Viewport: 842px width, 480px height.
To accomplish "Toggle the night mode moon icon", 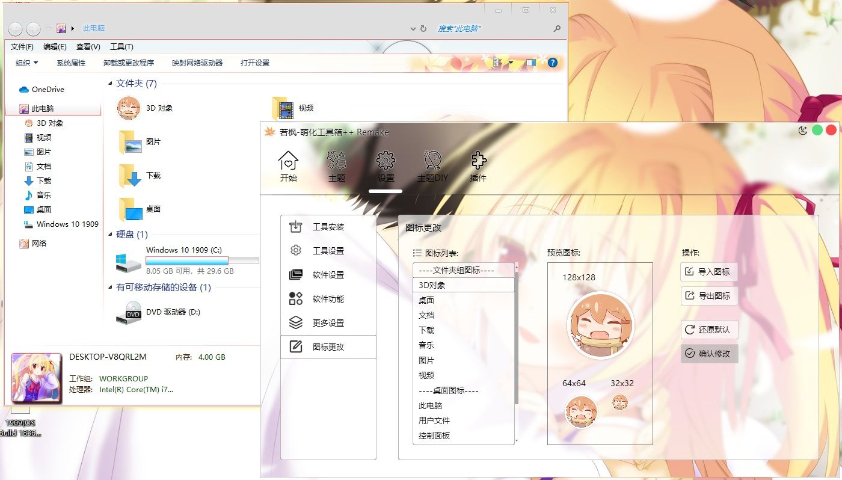I will point(803,130).
